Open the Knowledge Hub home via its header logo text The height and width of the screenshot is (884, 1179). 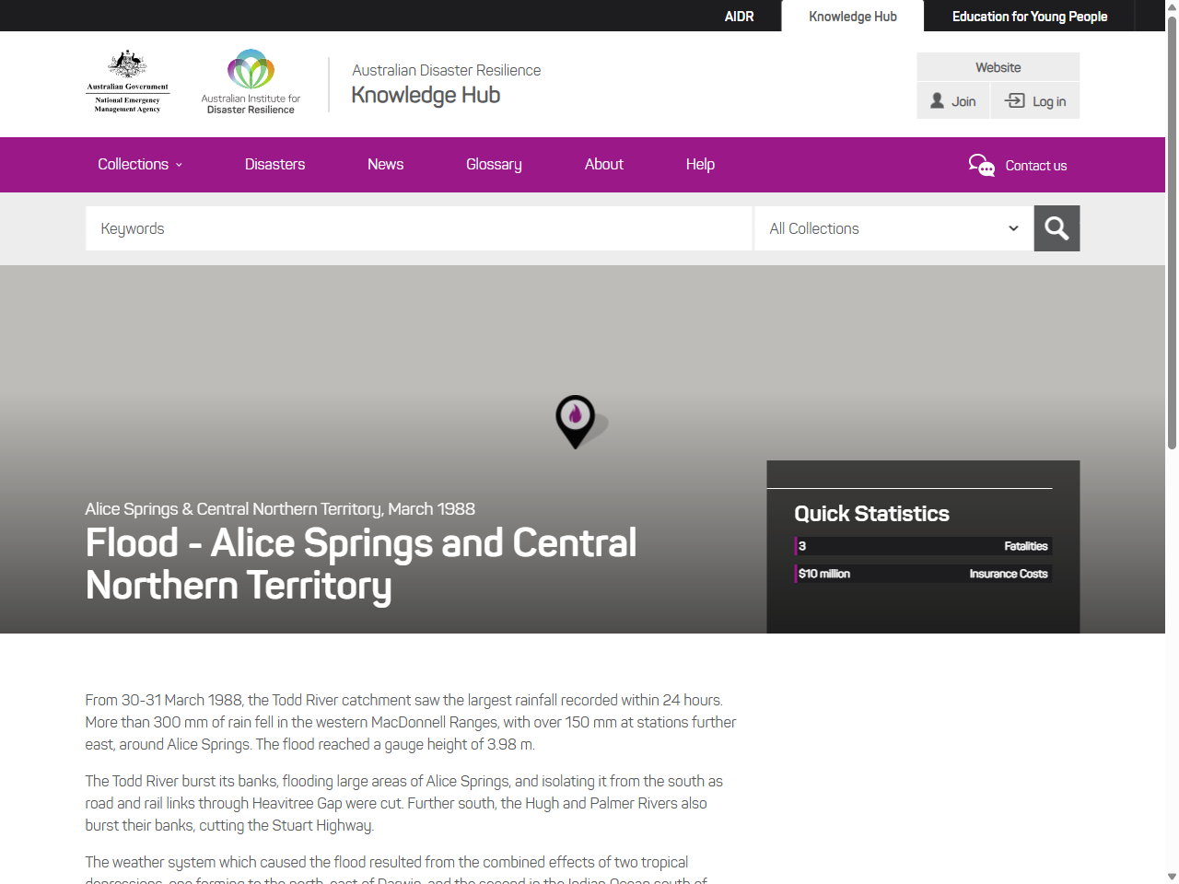coord(426,95)
